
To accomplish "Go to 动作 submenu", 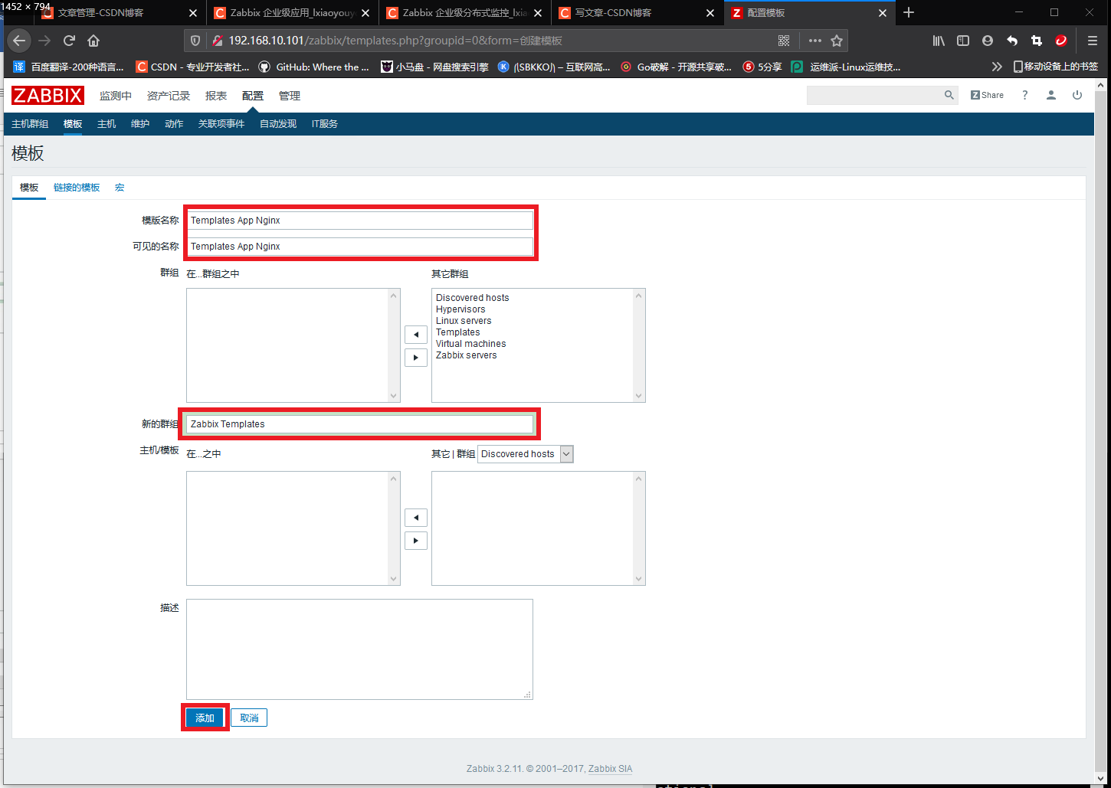I will (174, 124).
